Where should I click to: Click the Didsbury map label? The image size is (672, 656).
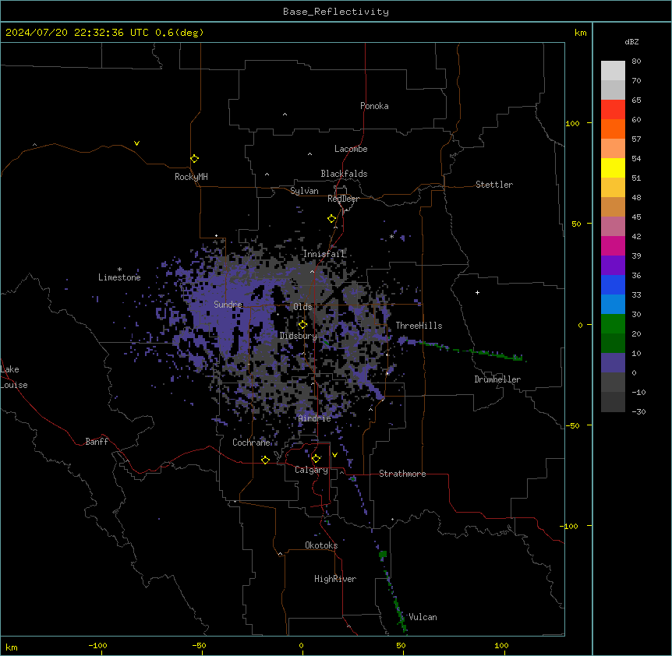pos(298,336)
